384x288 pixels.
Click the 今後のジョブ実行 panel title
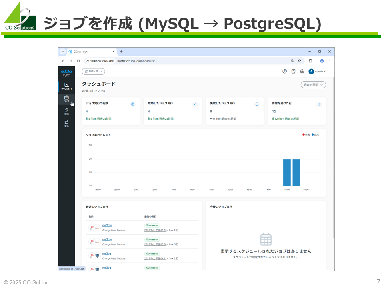click(221, 207)
